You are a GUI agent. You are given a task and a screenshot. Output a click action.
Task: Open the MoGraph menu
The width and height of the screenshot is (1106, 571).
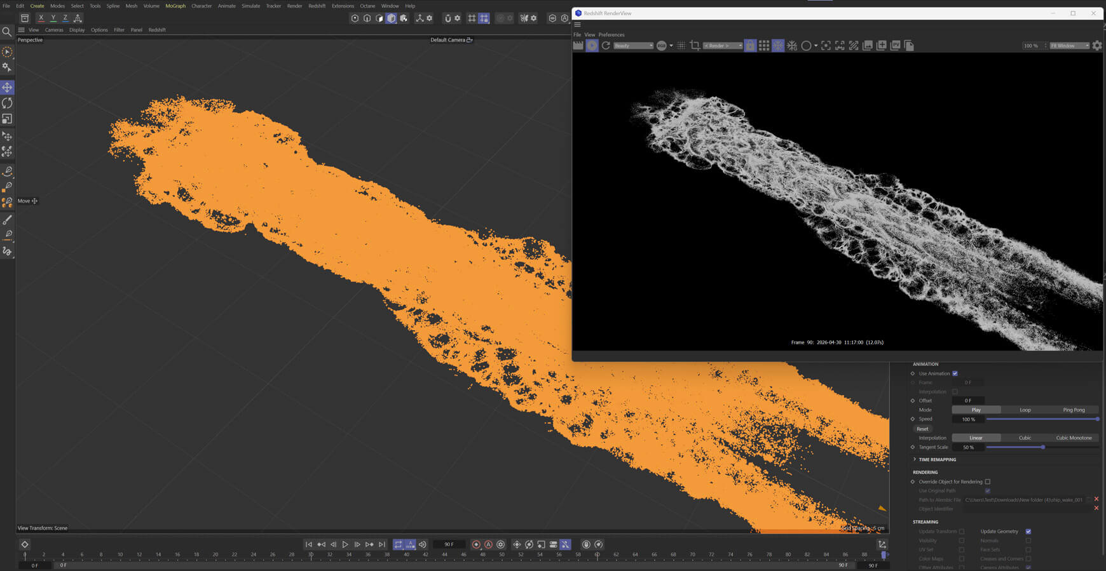point(175,6)
